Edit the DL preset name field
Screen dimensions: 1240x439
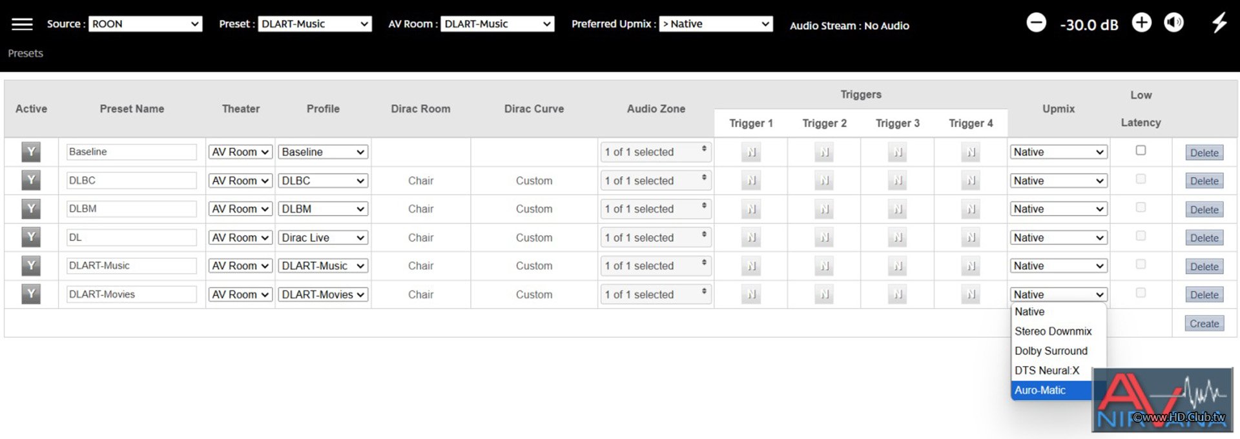coord(132,238)
